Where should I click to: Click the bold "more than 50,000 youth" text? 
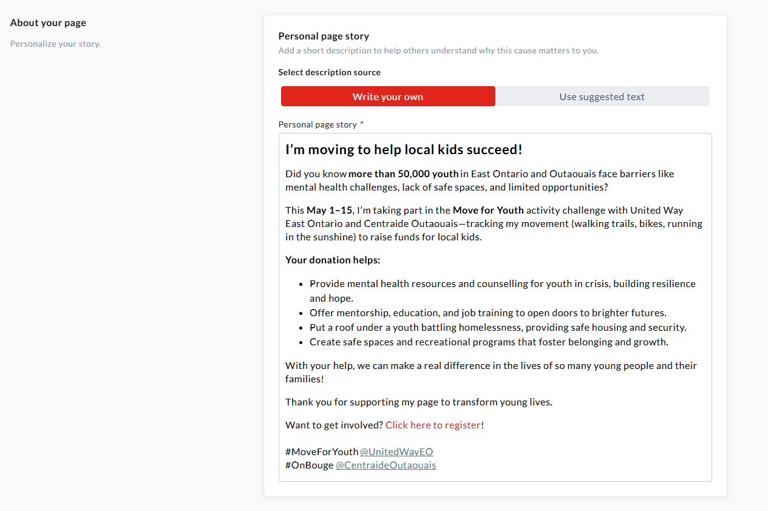click(x=404, y=174)
